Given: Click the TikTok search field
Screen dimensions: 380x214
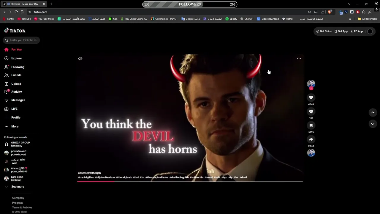Looking at the screenshot, I should [x=21, y=40].
